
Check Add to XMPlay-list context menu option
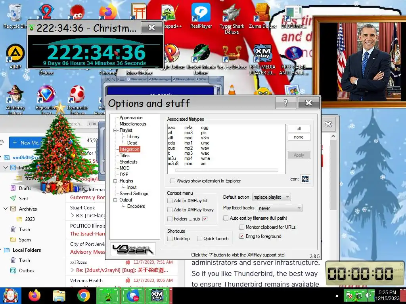pos(170,200)
